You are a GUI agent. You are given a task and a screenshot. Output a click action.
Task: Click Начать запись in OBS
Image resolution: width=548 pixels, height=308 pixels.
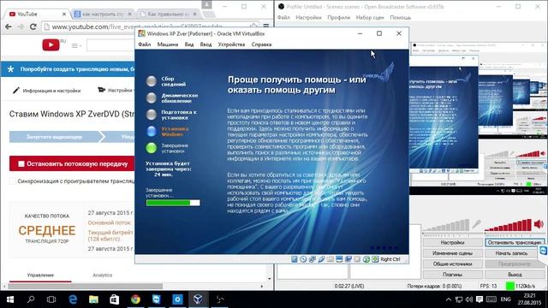(x=511, y=253)
